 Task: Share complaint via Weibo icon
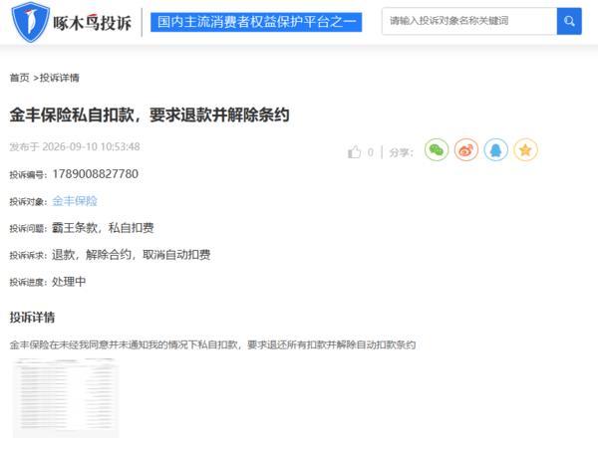[466, 149]
